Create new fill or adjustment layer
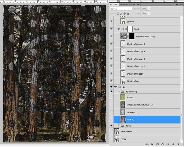The image size is (184, 147). [x=163, y=144]
